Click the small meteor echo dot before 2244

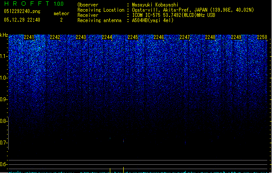110,138
